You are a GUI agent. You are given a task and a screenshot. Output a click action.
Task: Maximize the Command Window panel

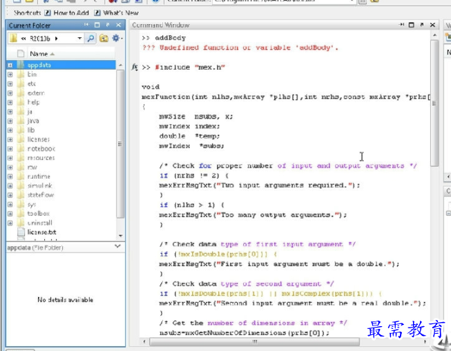[412, 25]
